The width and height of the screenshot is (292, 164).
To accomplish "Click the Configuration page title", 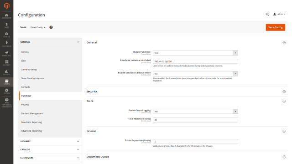I will pyautogui.click(x=31, y=15).
